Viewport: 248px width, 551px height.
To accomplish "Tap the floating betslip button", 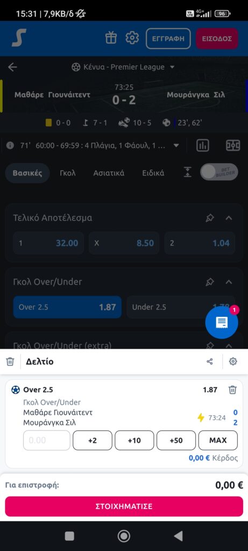I will (222, 322).
